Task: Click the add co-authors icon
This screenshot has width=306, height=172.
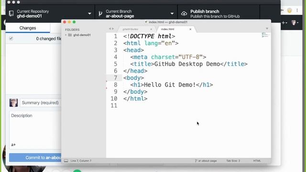Action: tap(13, 145)
